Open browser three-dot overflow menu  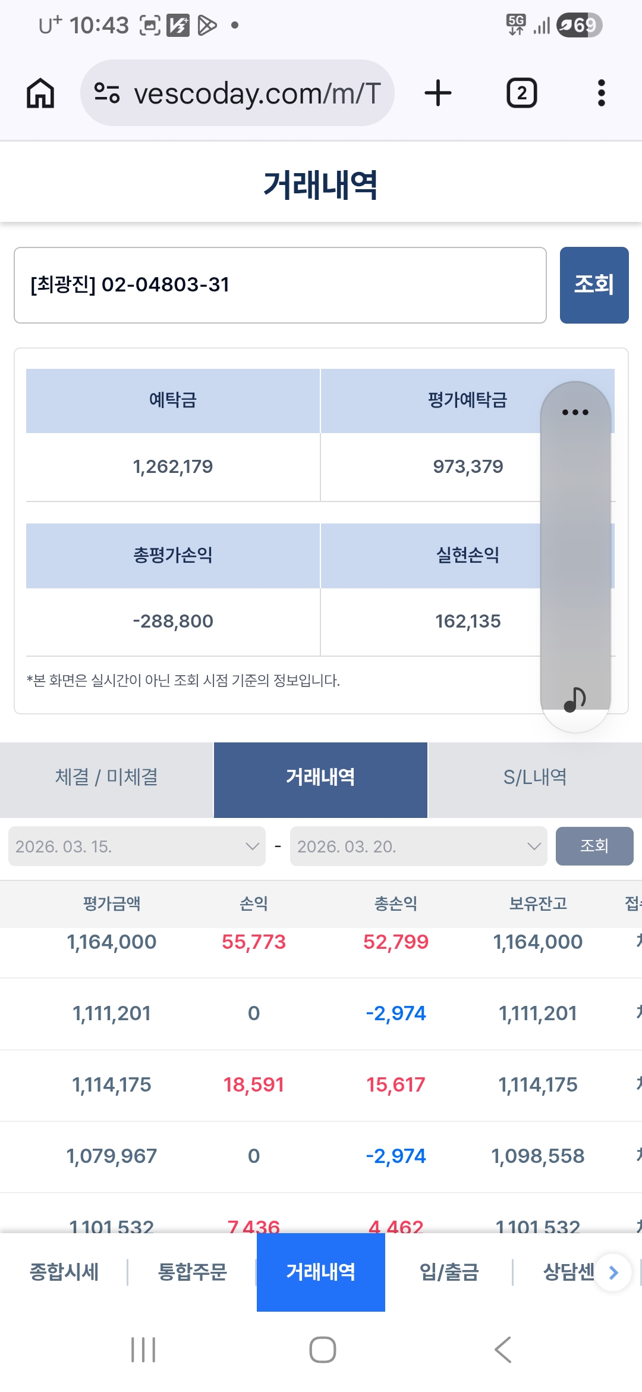tap(601, 93)
